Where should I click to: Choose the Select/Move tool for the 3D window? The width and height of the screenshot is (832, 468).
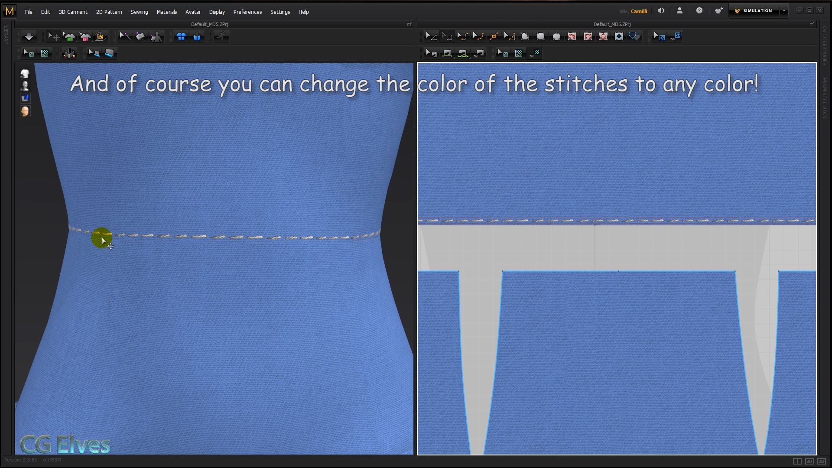(53, 36)
